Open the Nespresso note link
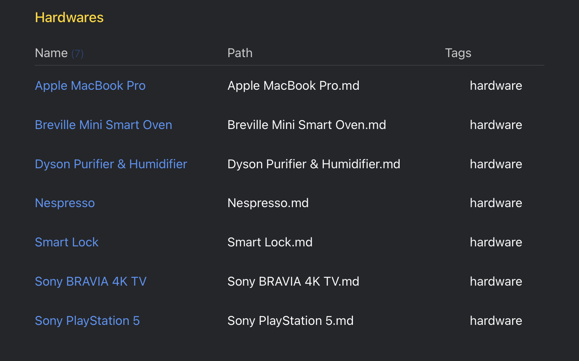579x361 pixels. [x=65, y=203]
